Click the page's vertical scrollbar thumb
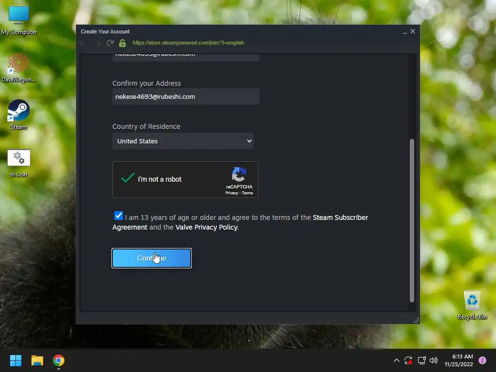This screenshot has height=372, width=496. [x=412, y=220]
